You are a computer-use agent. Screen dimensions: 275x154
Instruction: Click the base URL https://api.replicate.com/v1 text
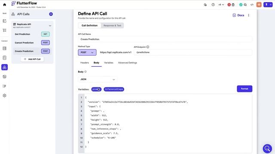click(116, 52)
